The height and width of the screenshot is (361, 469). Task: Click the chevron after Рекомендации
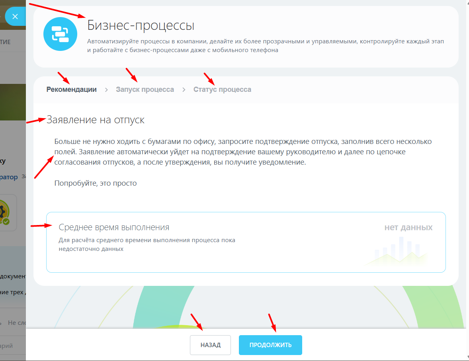point(106,90)
